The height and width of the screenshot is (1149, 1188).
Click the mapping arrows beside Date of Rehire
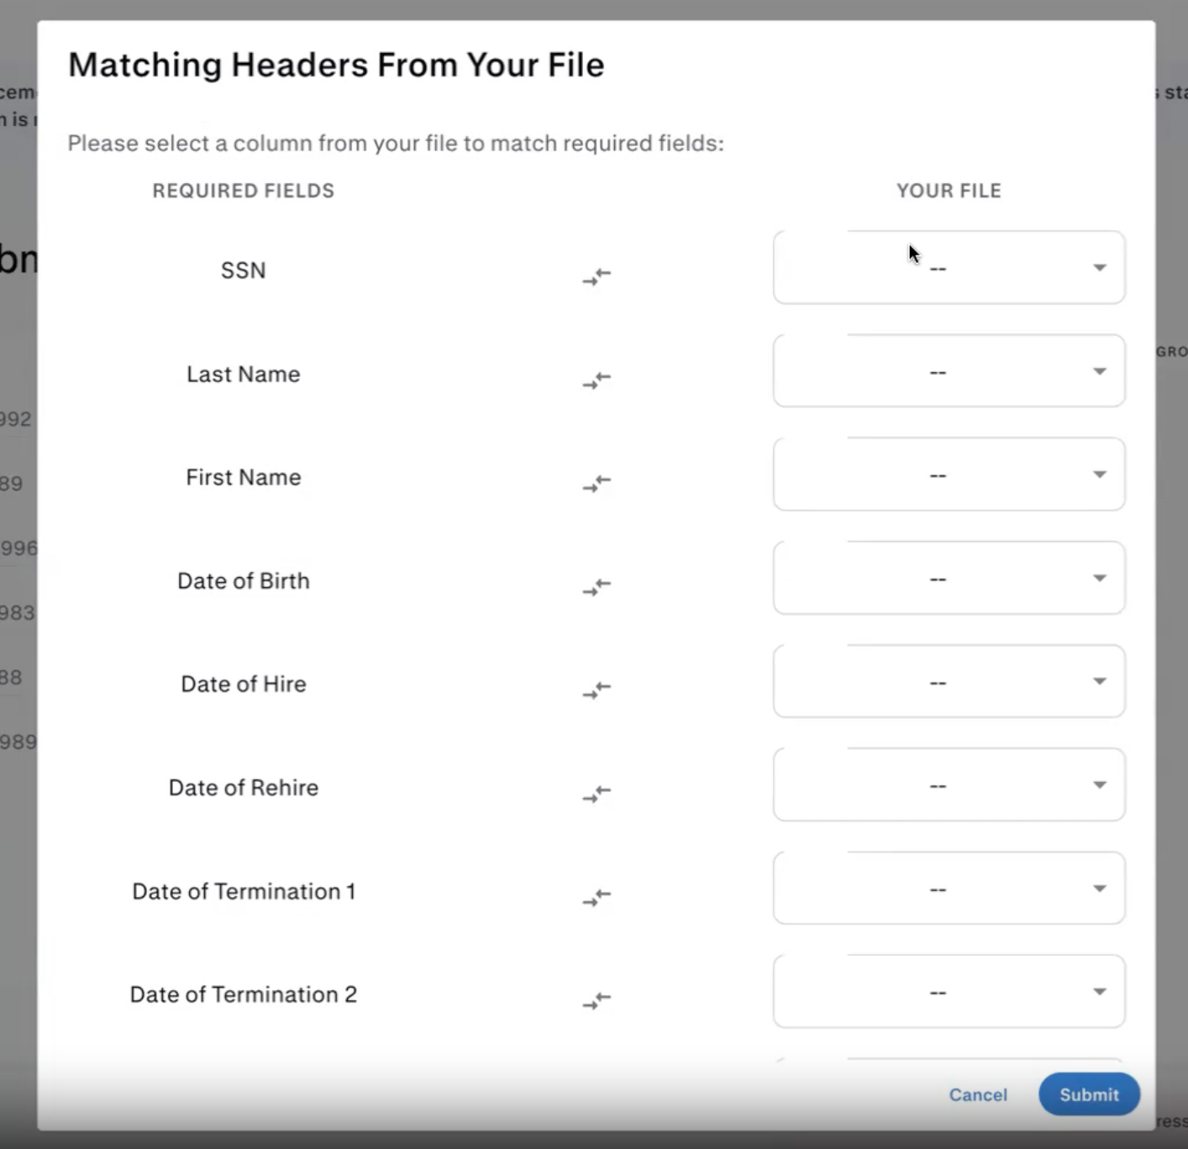(597, 793)
